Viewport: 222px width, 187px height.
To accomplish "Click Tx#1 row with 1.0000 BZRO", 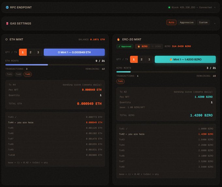I will [166, 128].
